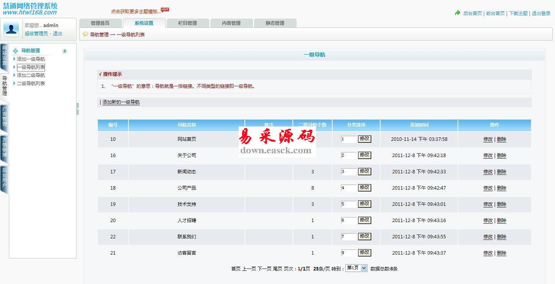Collapse the 导航管理 panel with the chevron icon
The image size is (555, 284).
point(65,51)
